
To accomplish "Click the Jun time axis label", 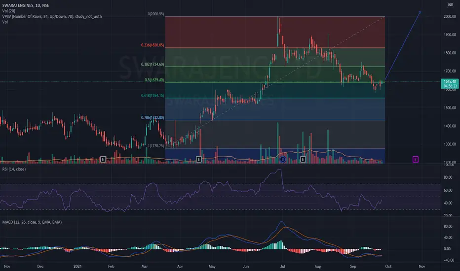I will point(246,266).
